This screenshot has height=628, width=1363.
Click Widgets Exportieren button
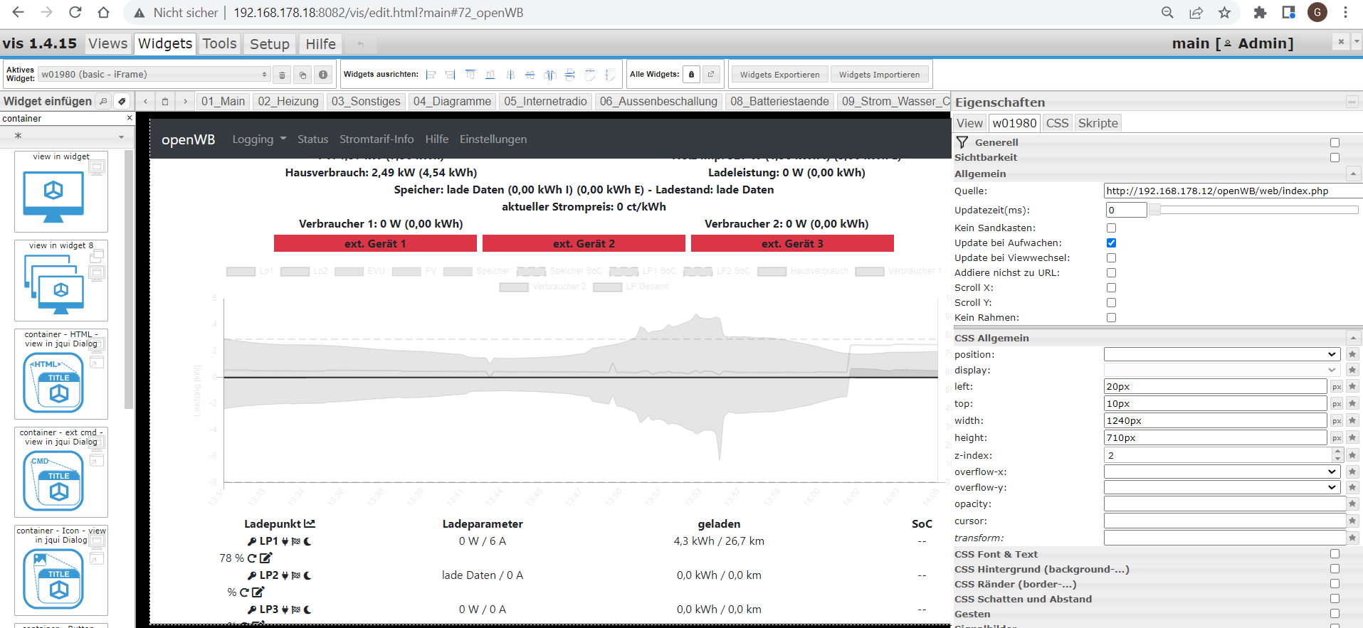[x=779, y=75]
